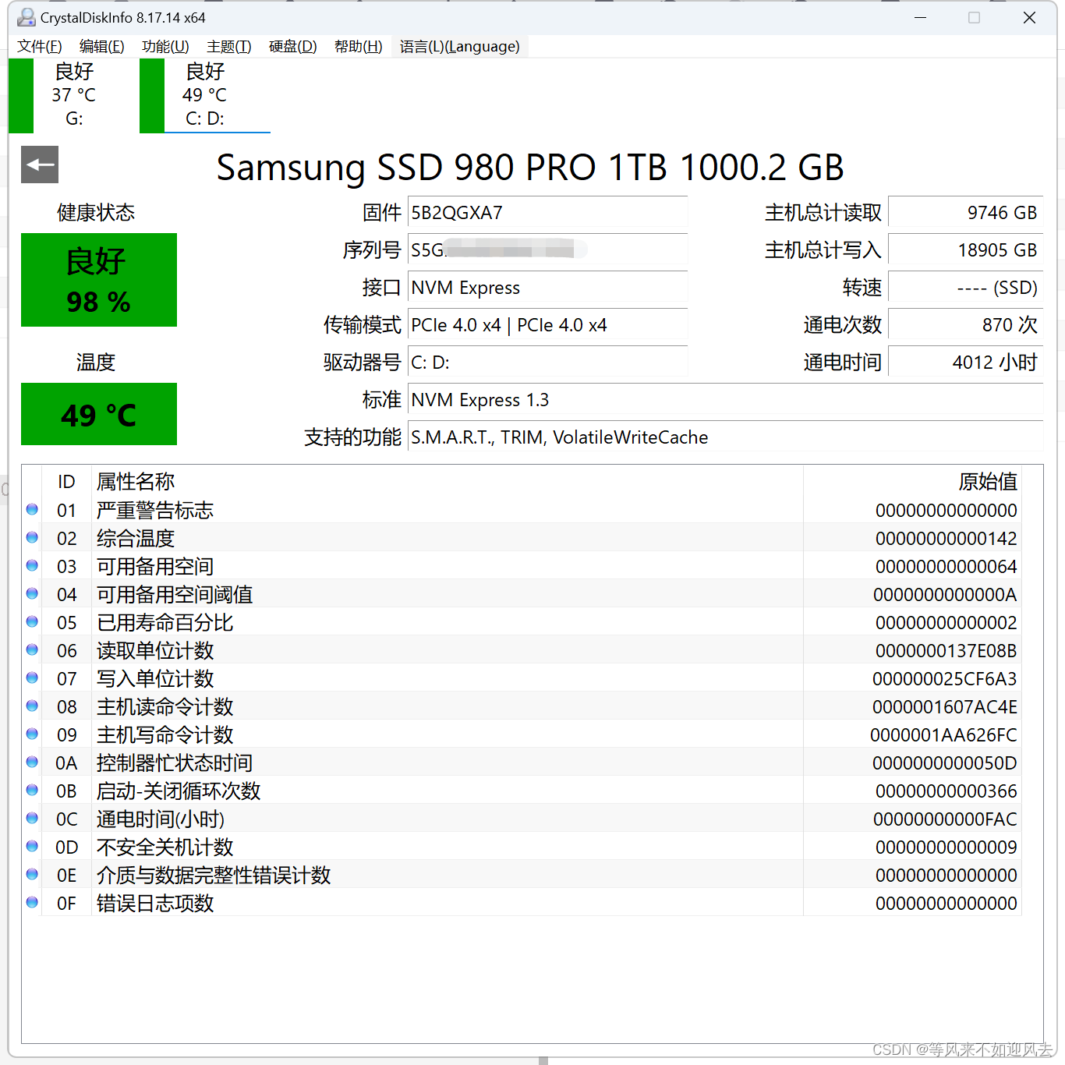Click the transfer mode field PCIe 4.0 x4

pyautogui.click(x=547, y=324)
